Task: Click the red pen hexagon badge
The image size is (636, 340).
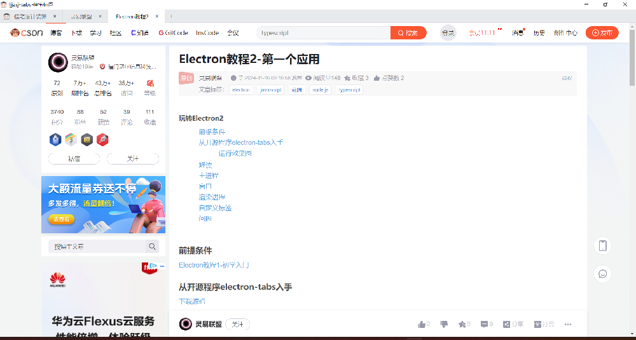Action: [x=102, y=140]
